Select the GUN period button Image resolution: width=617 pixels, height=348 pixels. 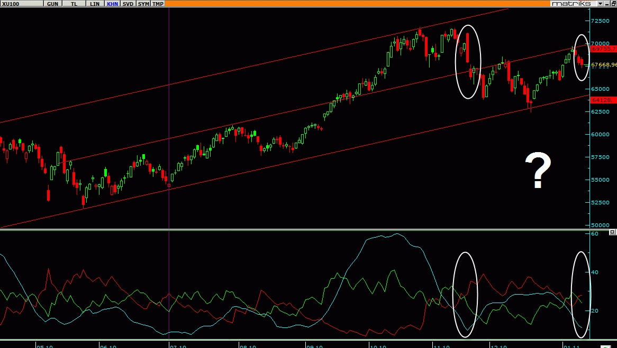click(53, 4)
